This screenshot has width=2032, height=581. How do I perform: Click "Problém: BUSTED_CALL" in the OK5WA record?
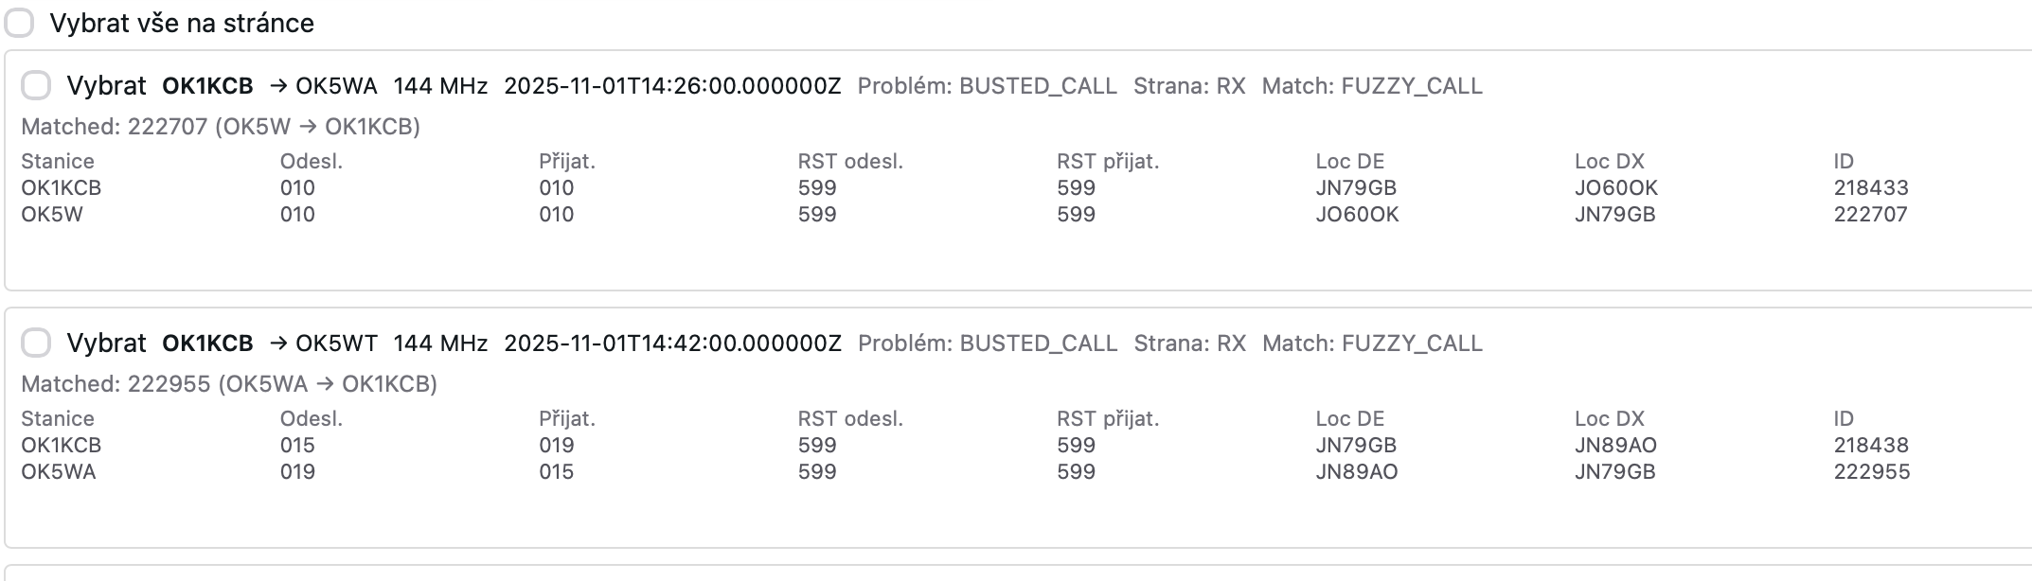point(987,86)
